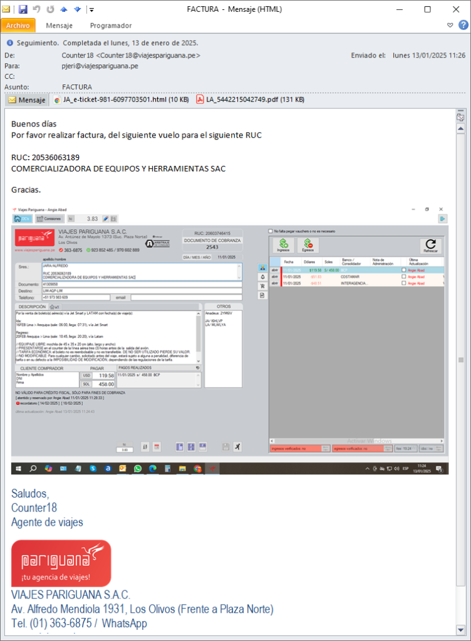Image resolution: width=471 pixels, height=641 pixels.
Task: Switch to the Mensaje ribbon tab
Action: 60,25
